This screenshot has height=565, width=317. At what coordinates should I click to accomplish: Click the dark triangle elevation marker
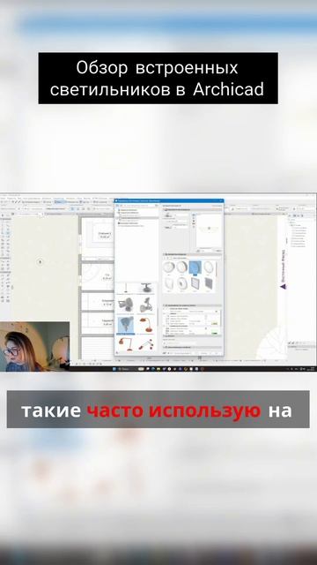coord(284,286)
